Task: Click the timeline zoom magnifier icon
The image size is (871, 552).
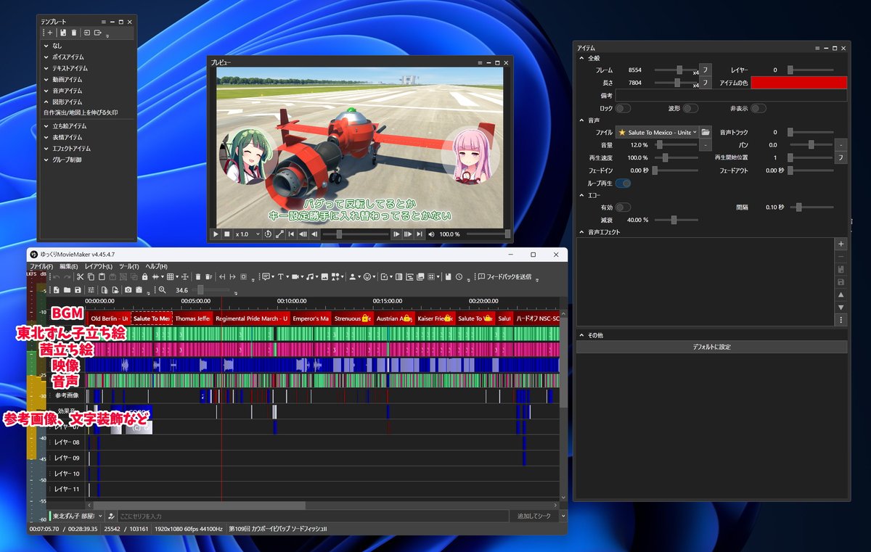Action: tap(162, 290)
